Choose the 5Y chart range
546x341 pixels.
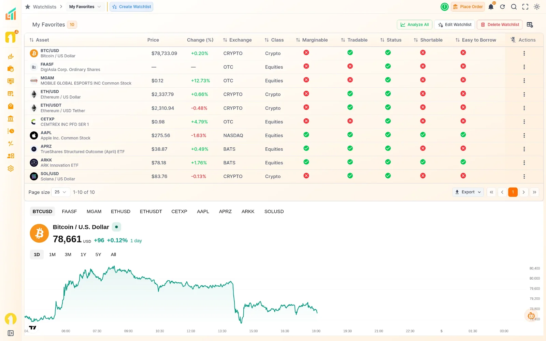click(98, 254)
